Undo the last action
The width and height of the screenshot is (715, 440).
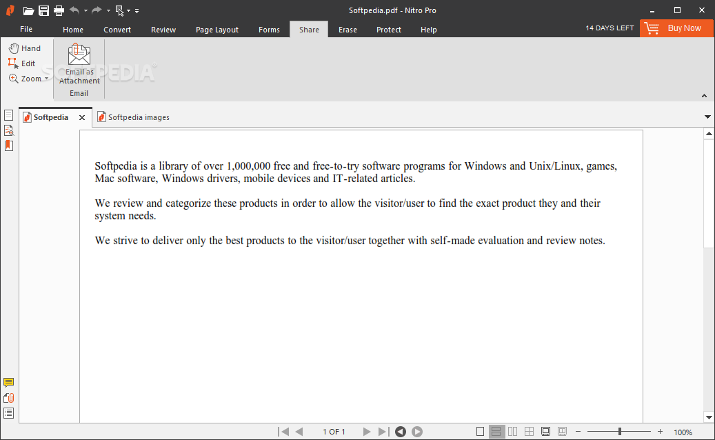pos(74,10)
